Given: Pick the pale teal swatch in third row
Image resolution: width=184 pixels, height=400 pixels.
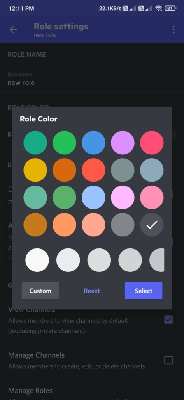Looking at the screenshot, I should pos(35,197).
